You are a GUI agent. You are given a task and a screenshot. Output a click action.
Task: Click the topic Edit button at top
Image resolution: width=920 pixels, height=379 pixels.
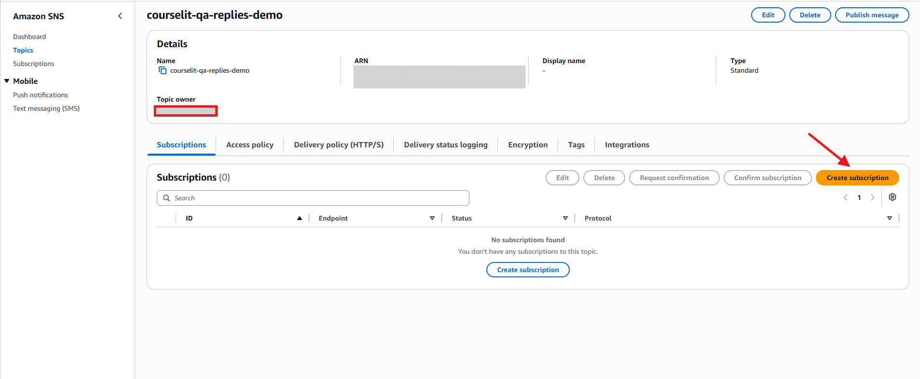click(x=768, y=15)
